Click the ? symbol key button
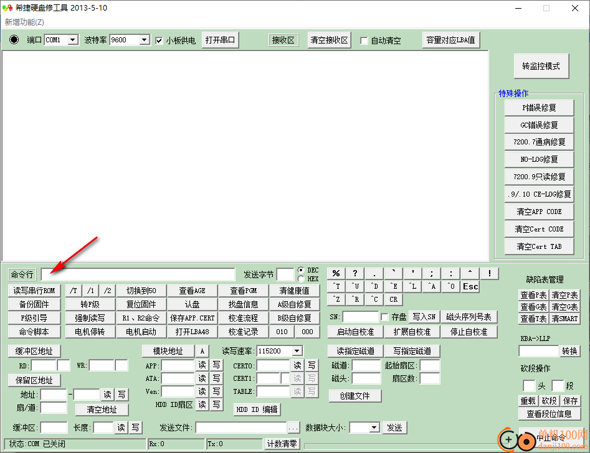 (x=355, y=274)
